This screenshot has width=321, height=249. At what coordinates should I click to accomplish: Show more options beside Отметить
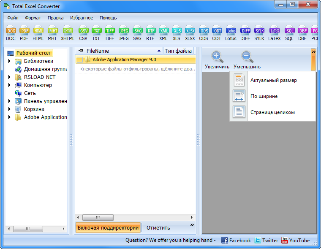point(192,225)
